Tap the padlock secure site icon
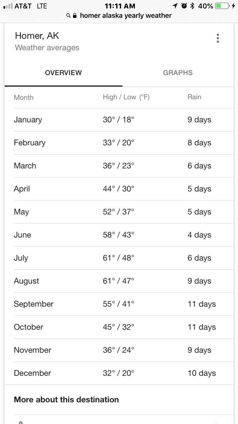 pos(75,16)
